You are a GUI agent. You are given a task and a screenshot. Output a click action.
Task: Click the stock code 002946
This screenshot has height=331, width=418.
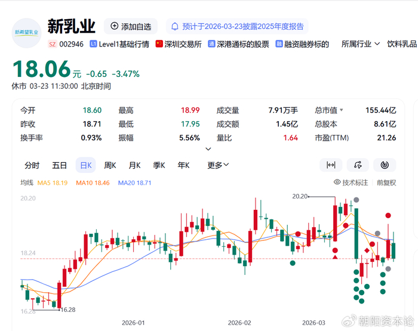pos(71,44)
